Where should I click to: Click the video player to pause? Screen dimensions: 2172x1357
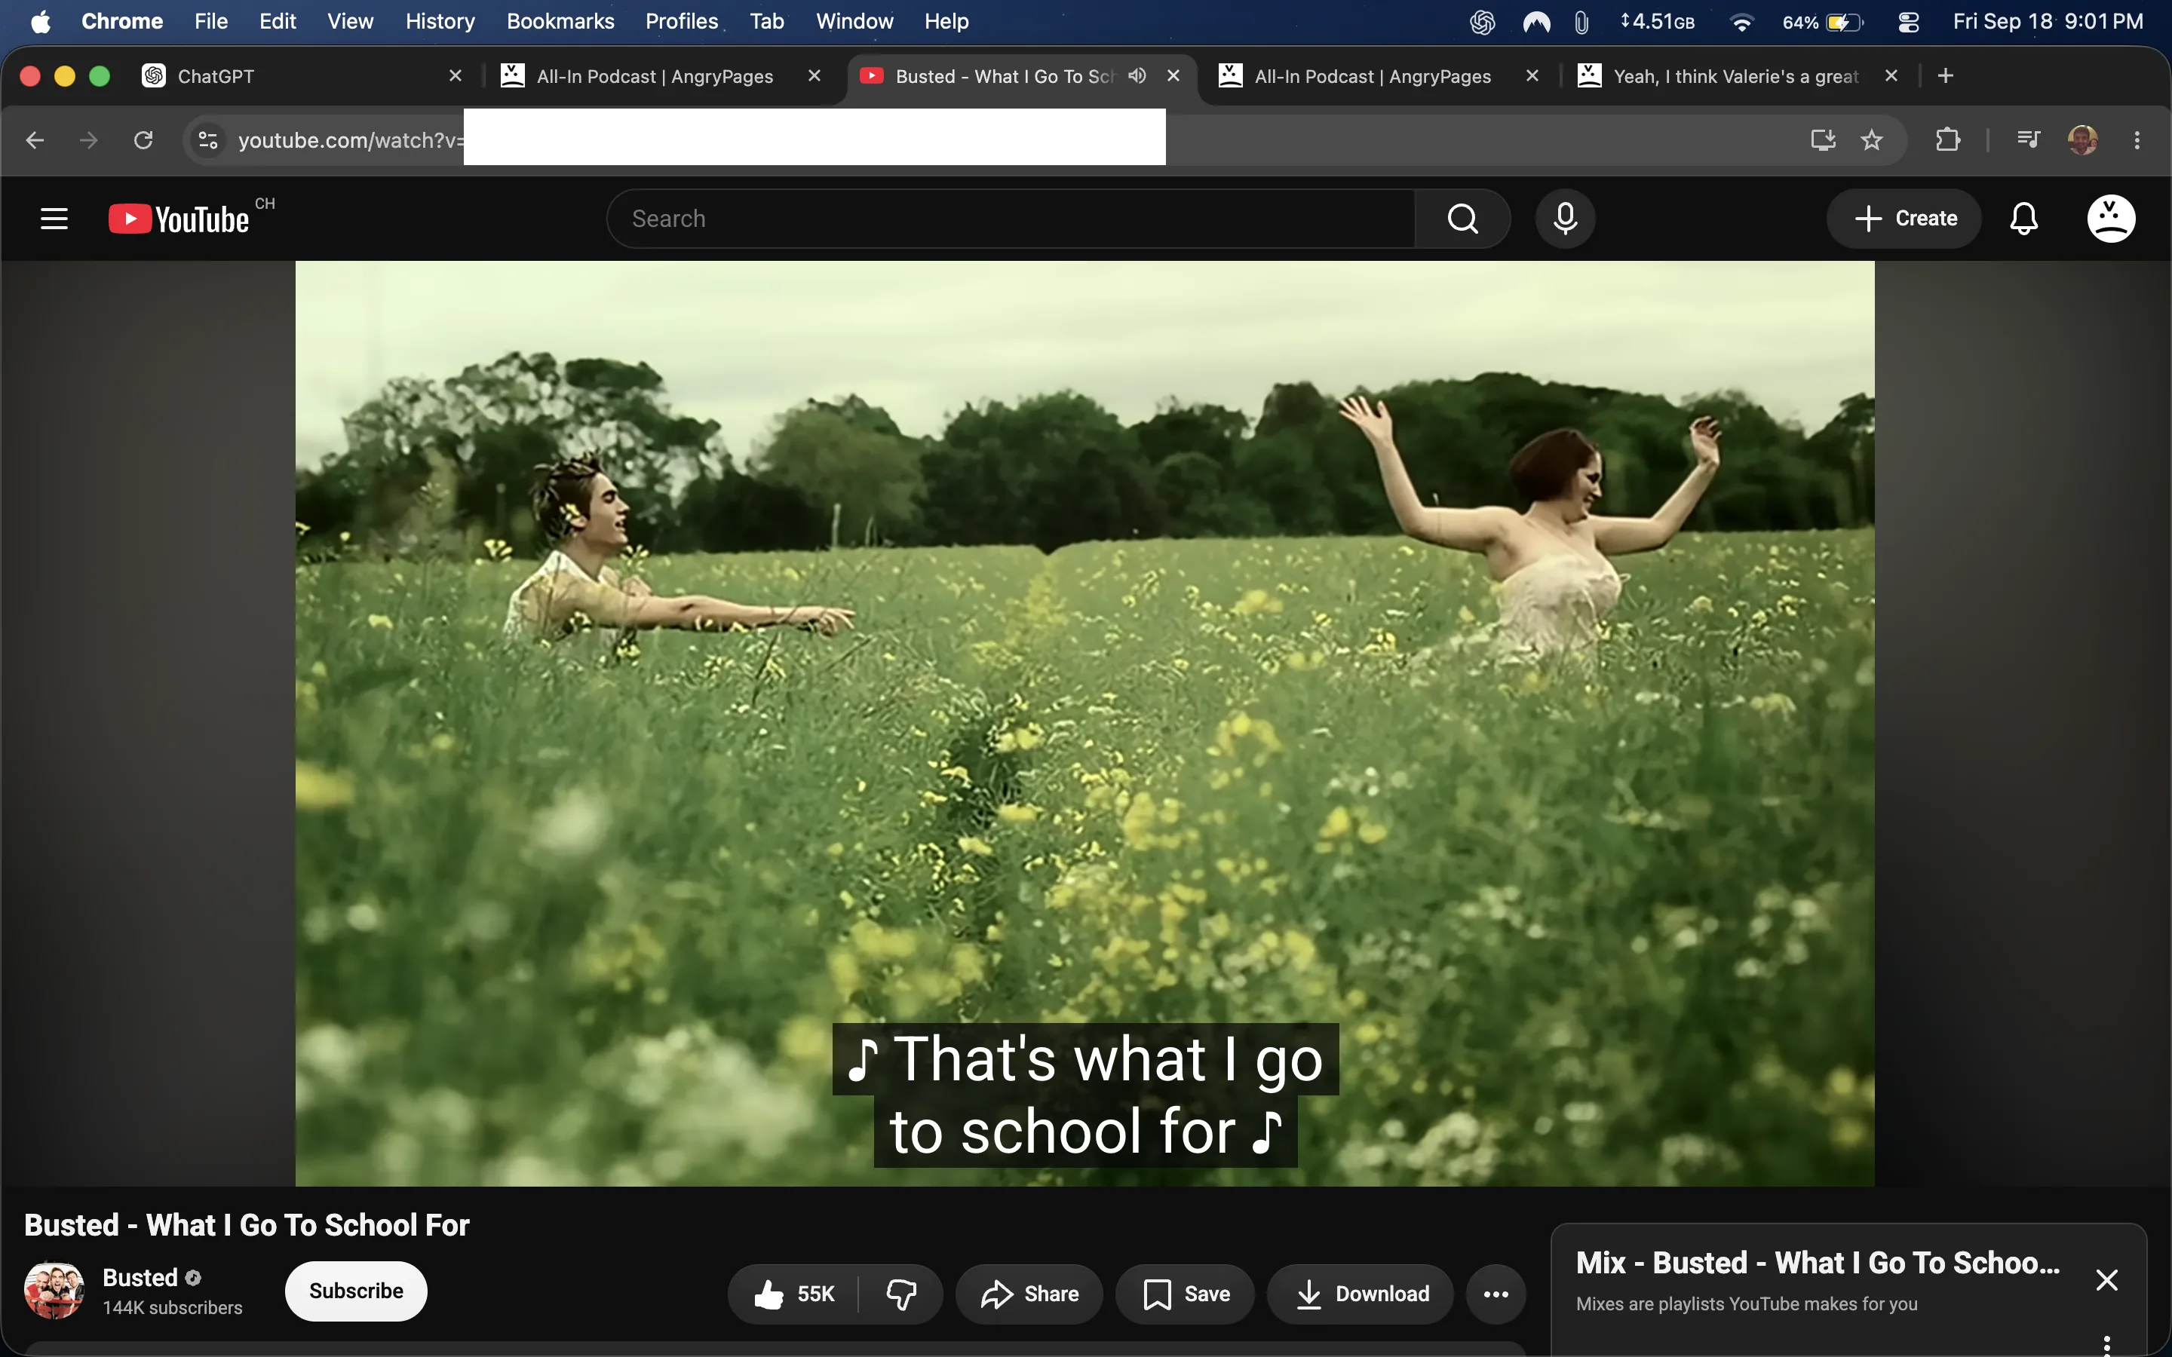point(1084,724)
